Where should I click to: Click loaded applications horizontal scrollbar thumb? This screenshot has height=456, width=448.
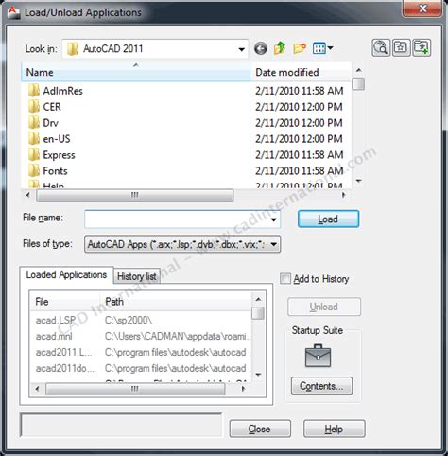point(135,389)
